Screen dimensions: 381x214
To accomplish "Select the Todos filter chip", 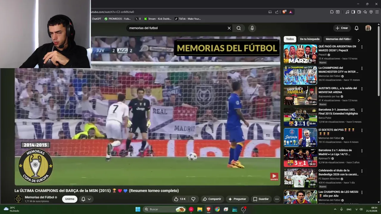I will (x=290, y=39).
